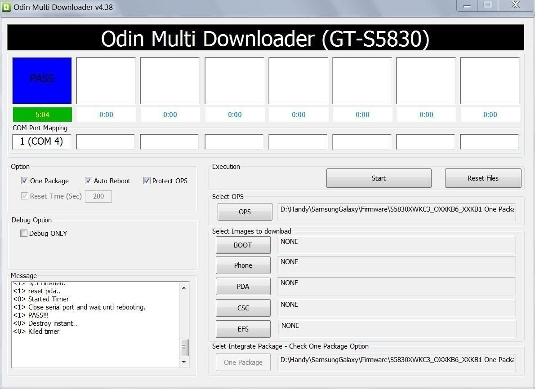Click the '<1> PASS!!!' log line

31,315
